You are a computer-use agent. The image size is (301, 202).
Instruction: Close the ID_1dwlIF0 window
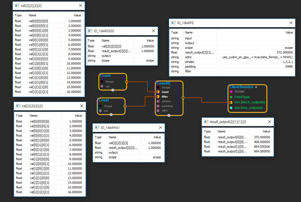291,23
